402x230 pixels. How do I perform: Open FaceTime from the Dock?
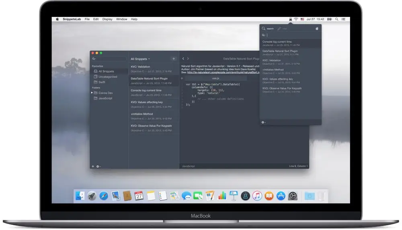[198, 196]
